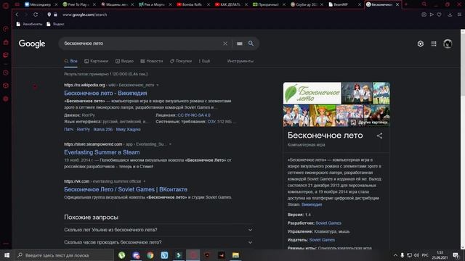Show hidden system tray icons

point(395,255)
